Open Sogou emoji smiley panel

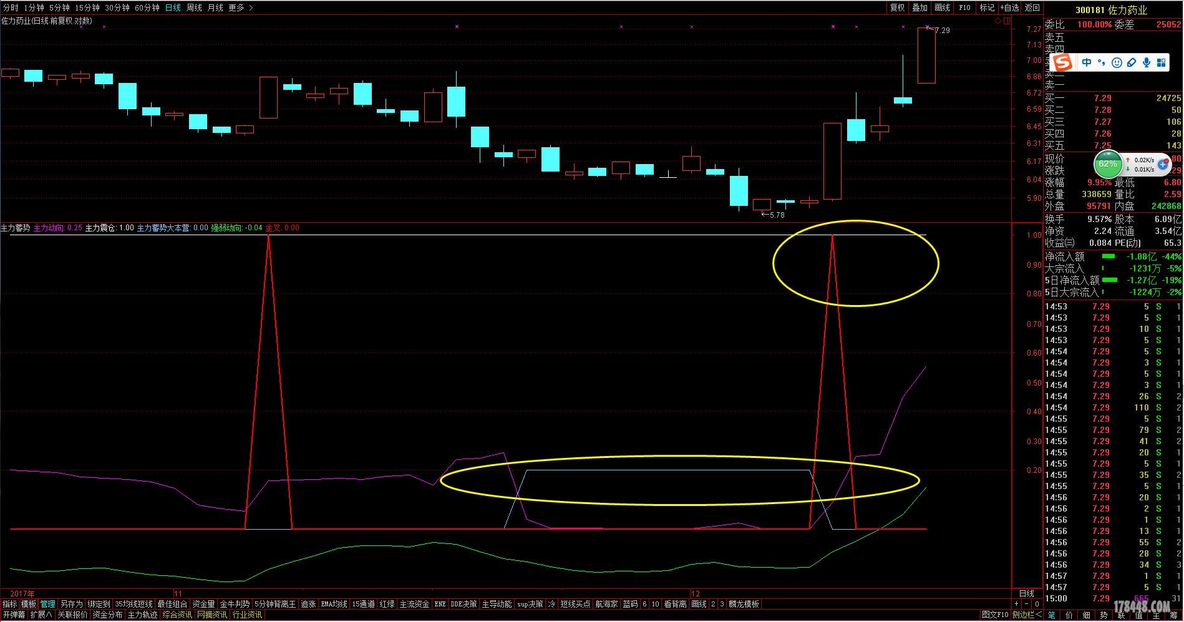[1117, 62]
